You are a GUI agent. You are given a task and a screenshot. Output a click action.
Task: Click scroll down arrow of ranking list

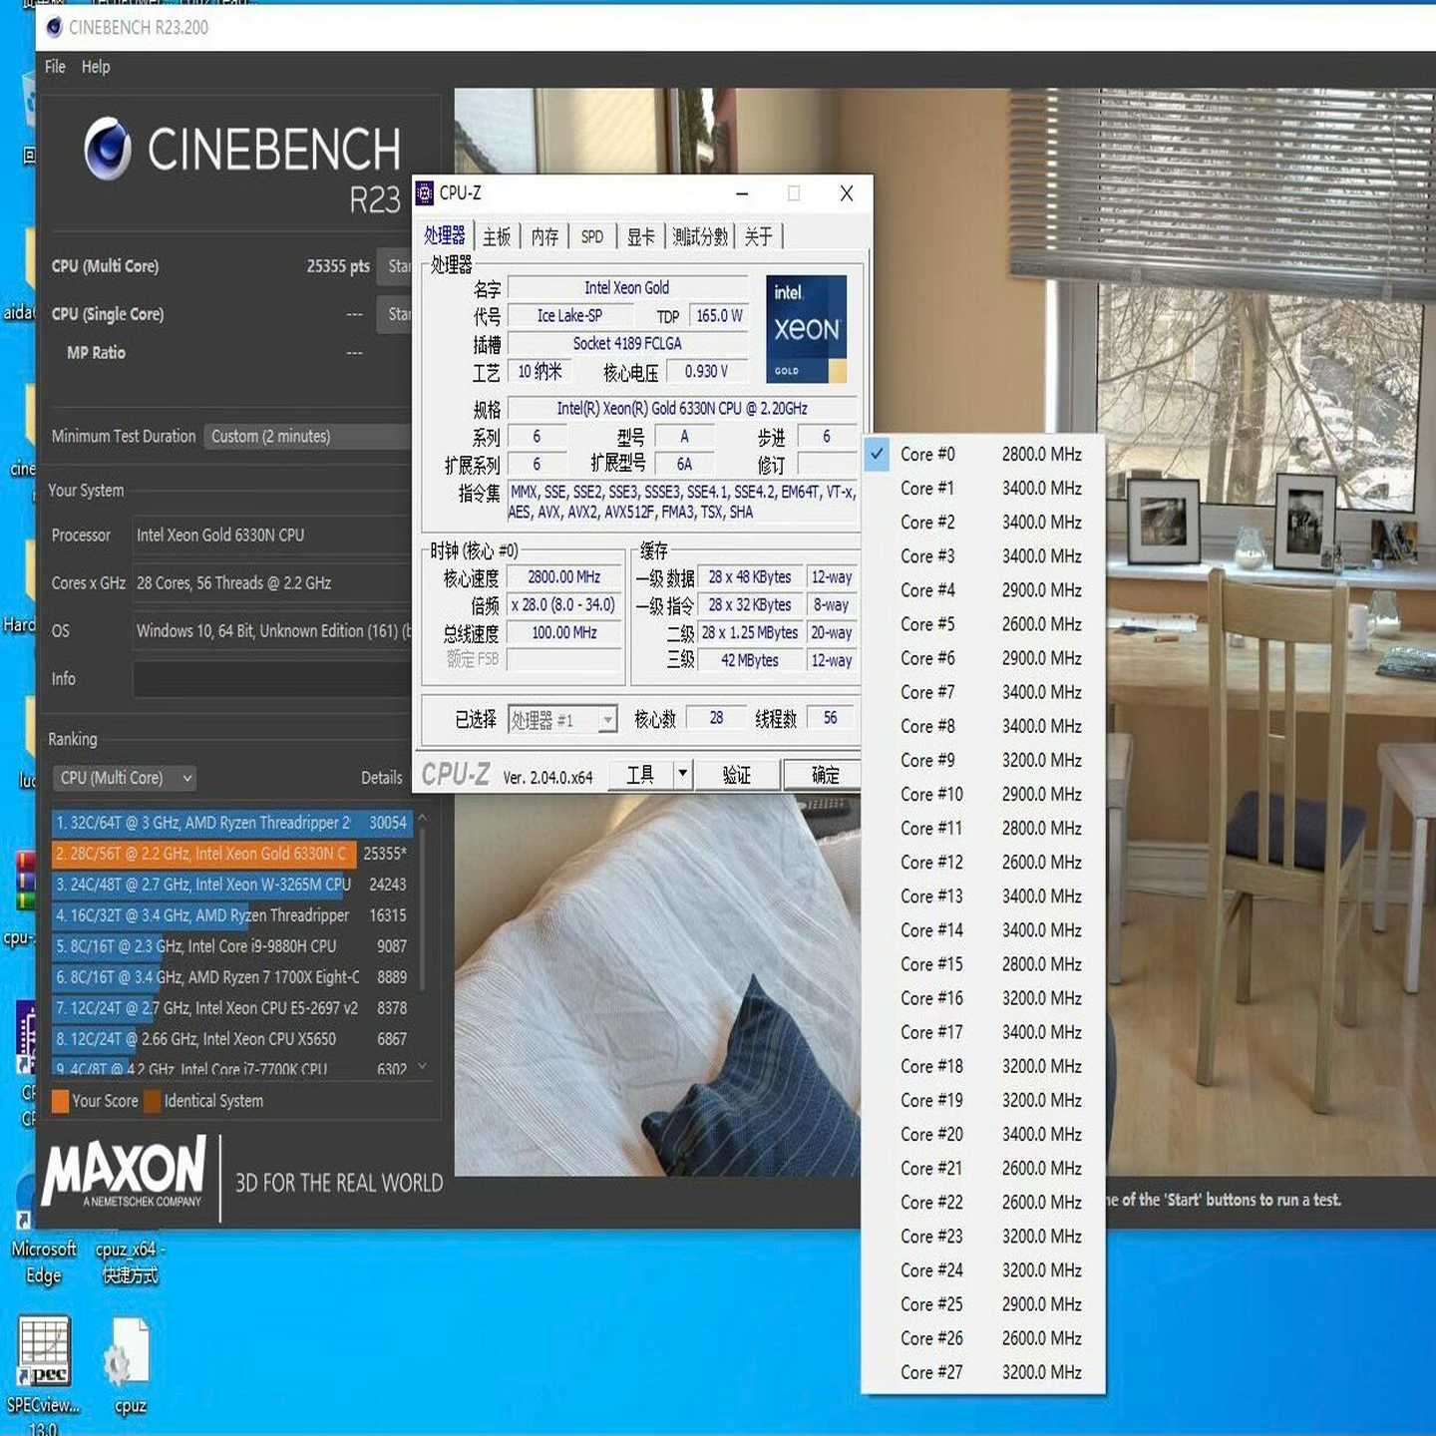tap(423, 1067)
